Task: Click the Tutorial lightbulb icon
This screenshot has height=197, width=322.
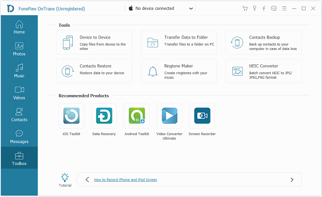Action: coord(65,178)
